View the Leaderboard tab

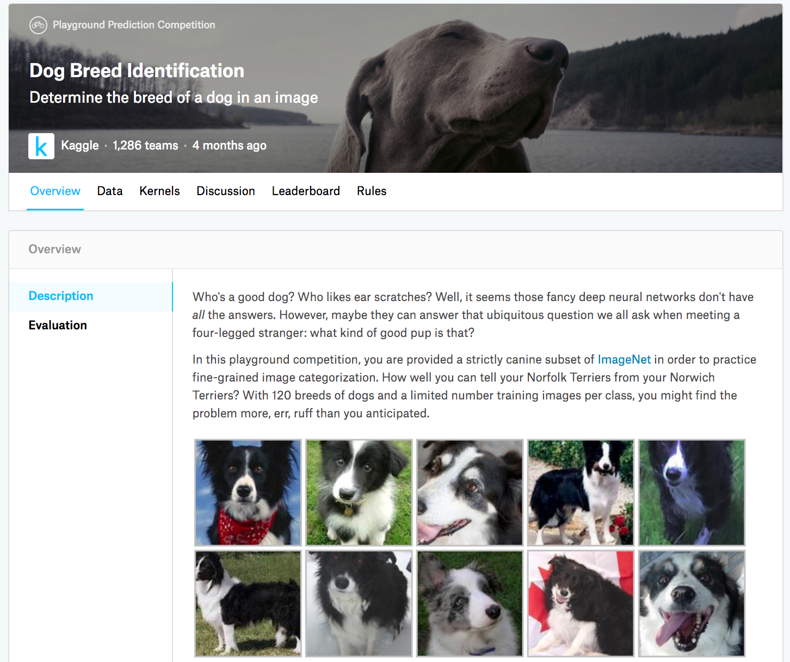306,191
